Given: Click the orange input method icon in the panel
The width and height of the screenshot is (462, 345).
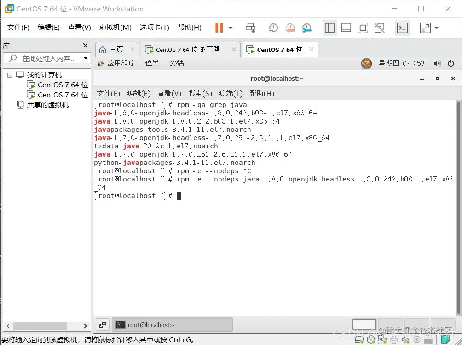Looking at the screenshot, I should (367, 63).
